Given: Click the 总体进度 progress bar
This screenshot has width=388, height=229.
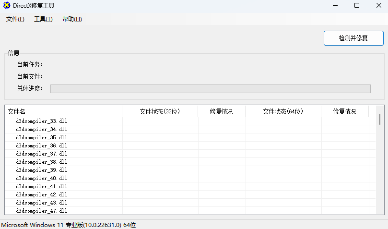Looking at the screenshot, I should [210, 89].
